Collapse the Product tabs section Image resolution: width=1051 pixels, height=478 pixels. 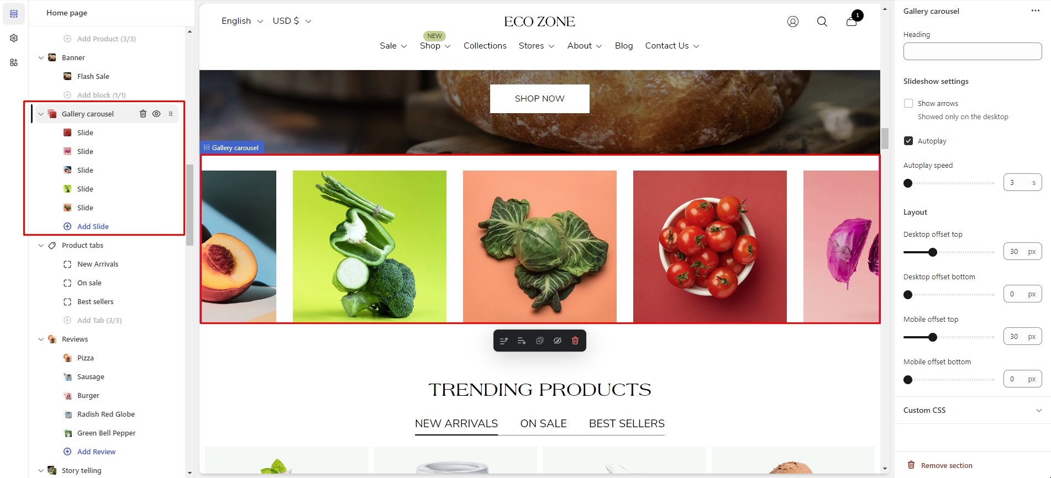pyautogui.click(x=41, y=246)
